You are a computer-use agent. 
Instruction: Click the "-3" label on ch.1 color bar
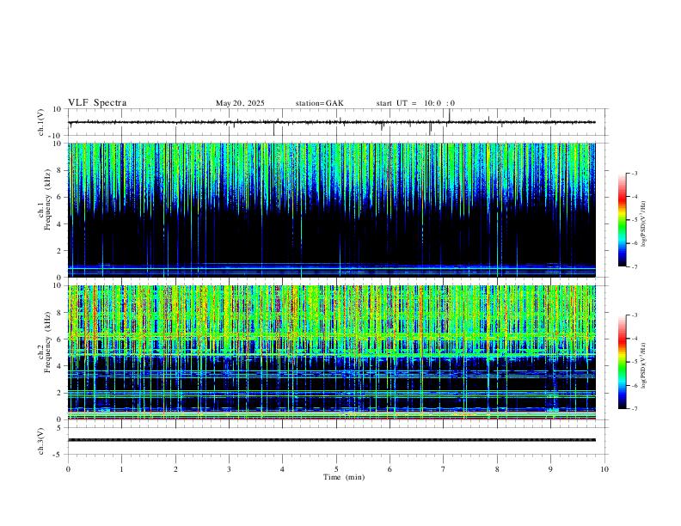634,173
